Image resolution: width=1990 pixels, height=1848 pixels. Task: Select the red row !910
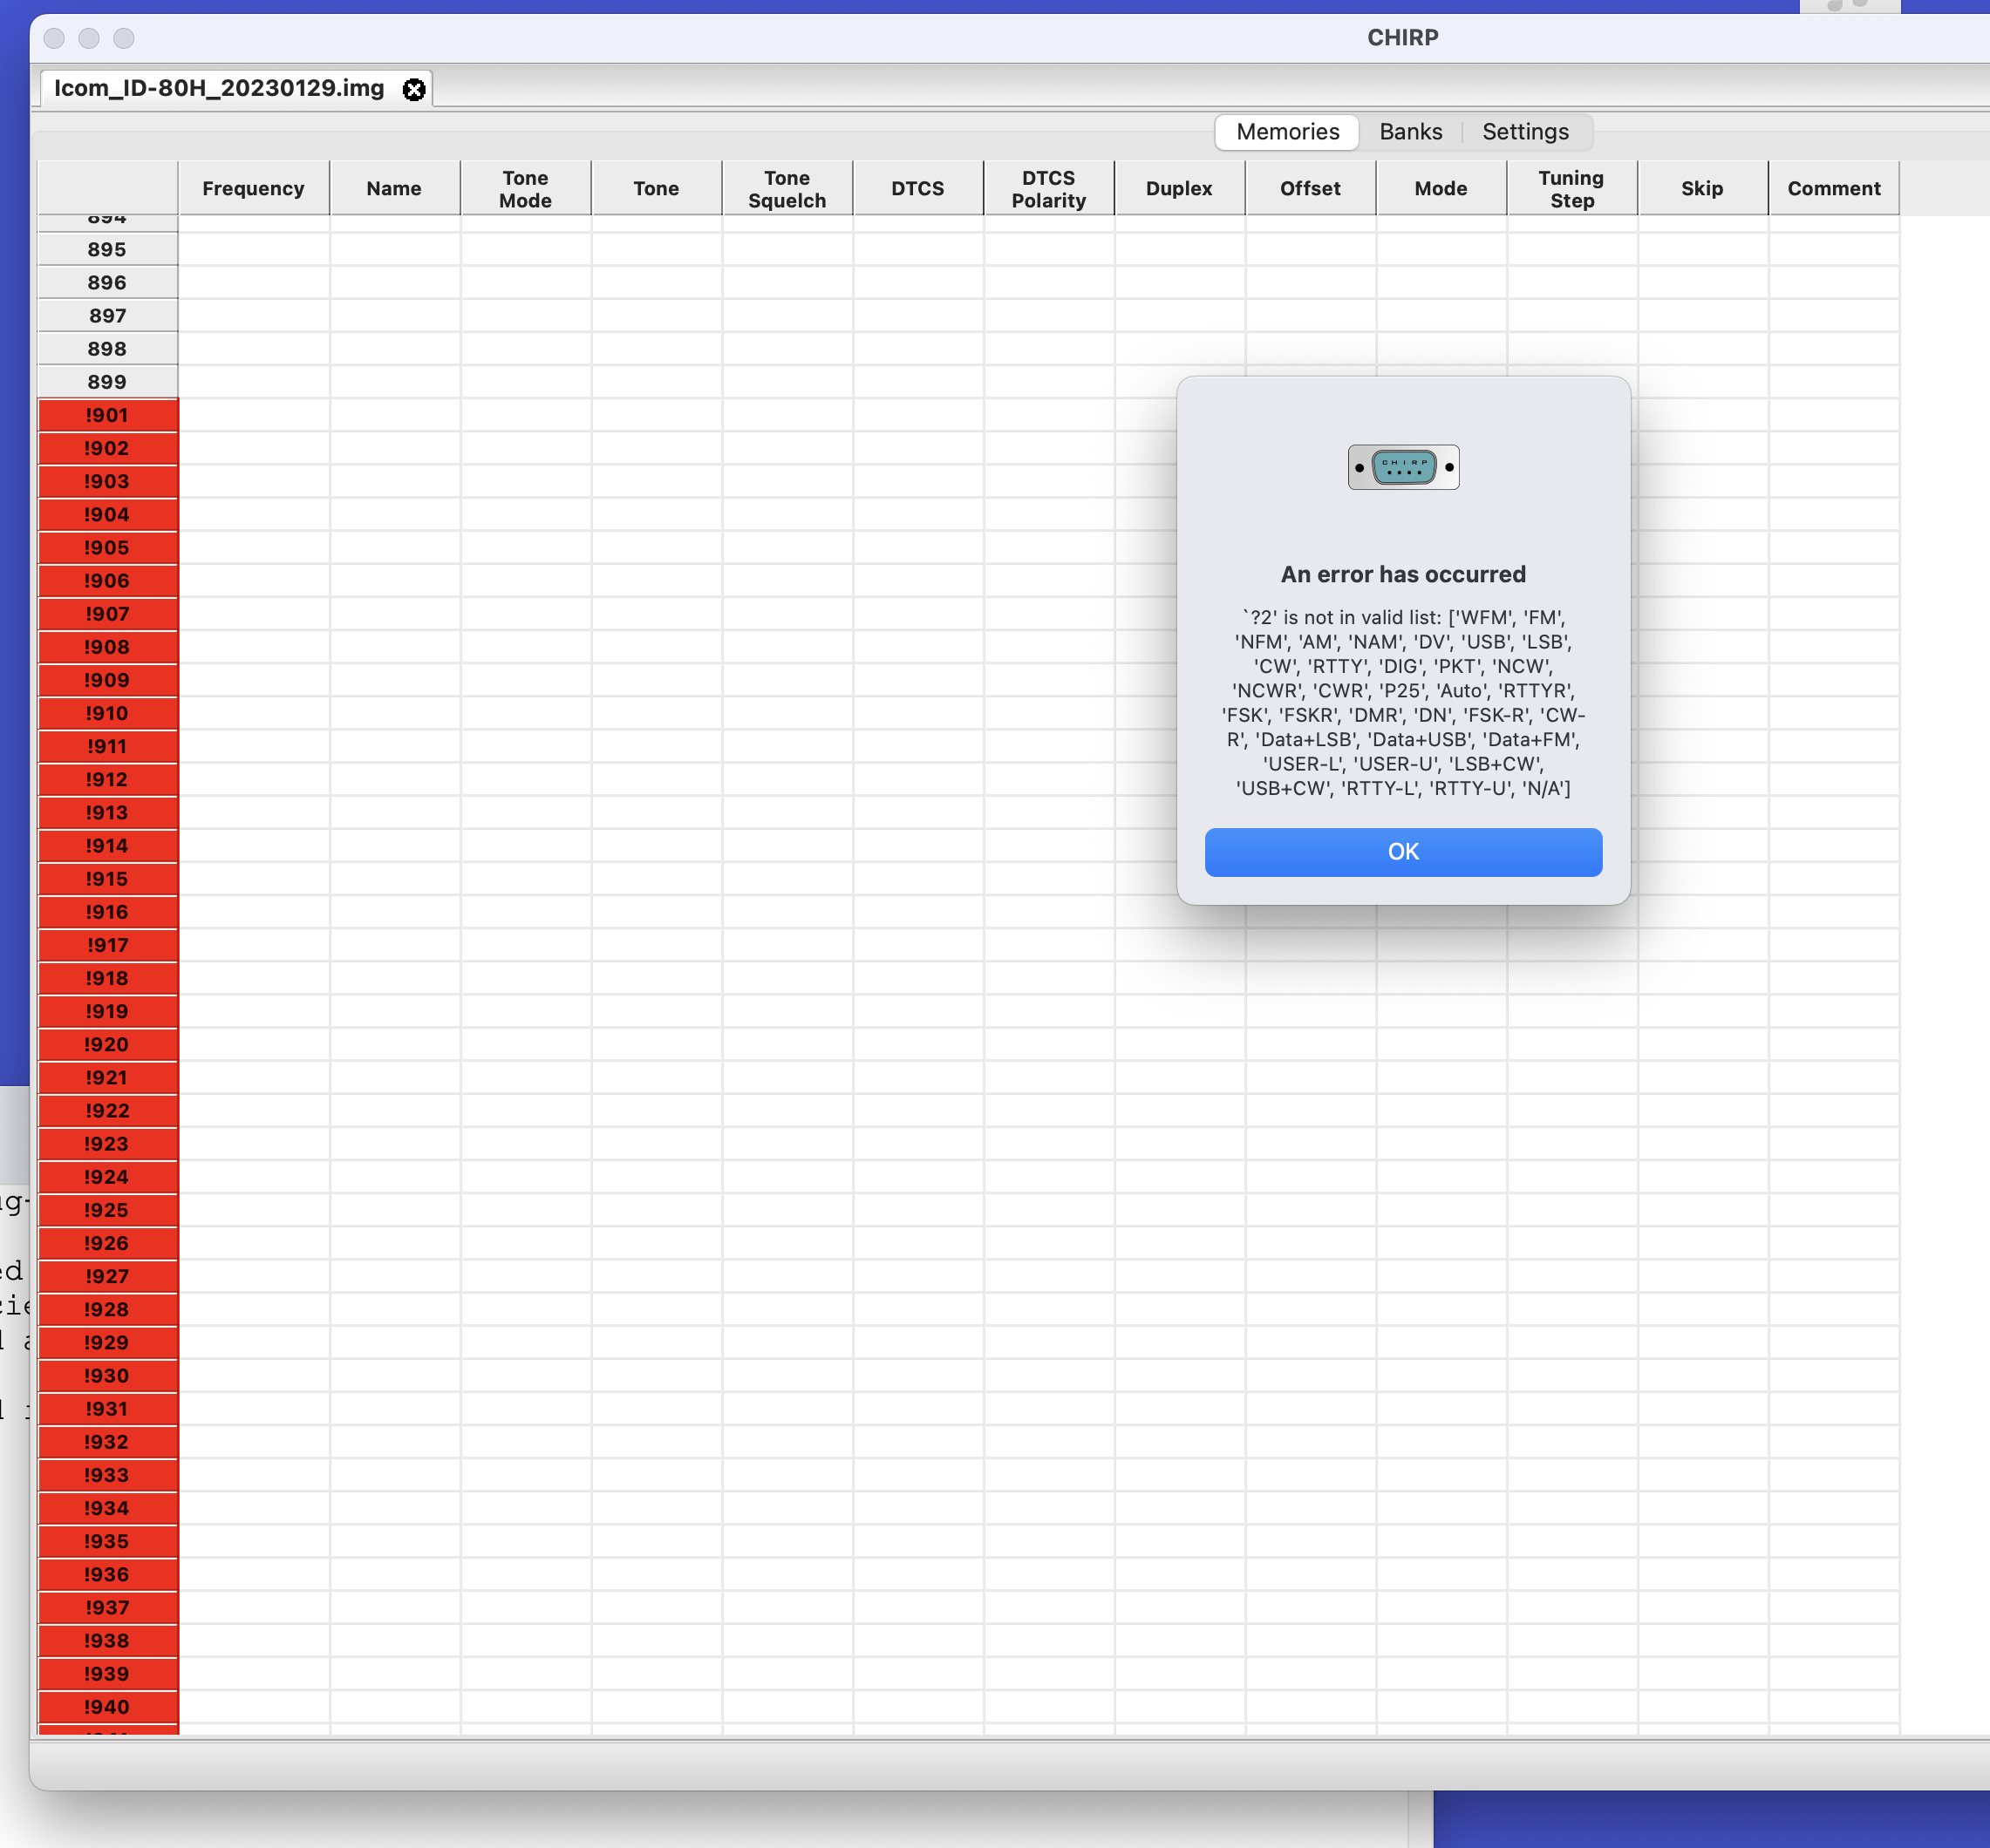[x=107, y=713]
